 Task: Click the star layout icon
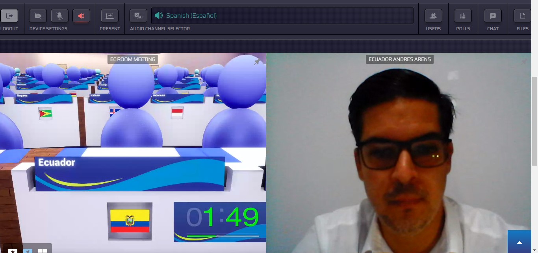coord(13,251)
